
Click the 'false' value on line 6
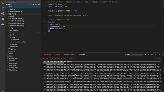point(75,11)
